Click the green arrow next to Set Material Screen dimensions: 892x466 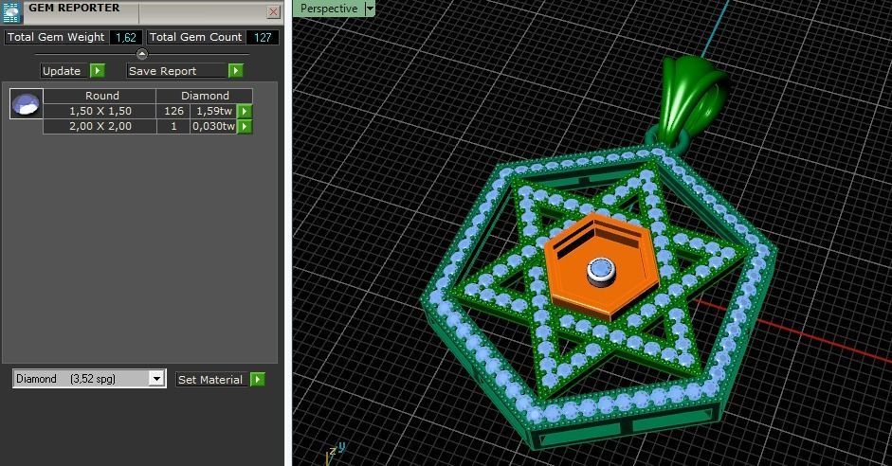pyautogui.click(x=258, y=379)
